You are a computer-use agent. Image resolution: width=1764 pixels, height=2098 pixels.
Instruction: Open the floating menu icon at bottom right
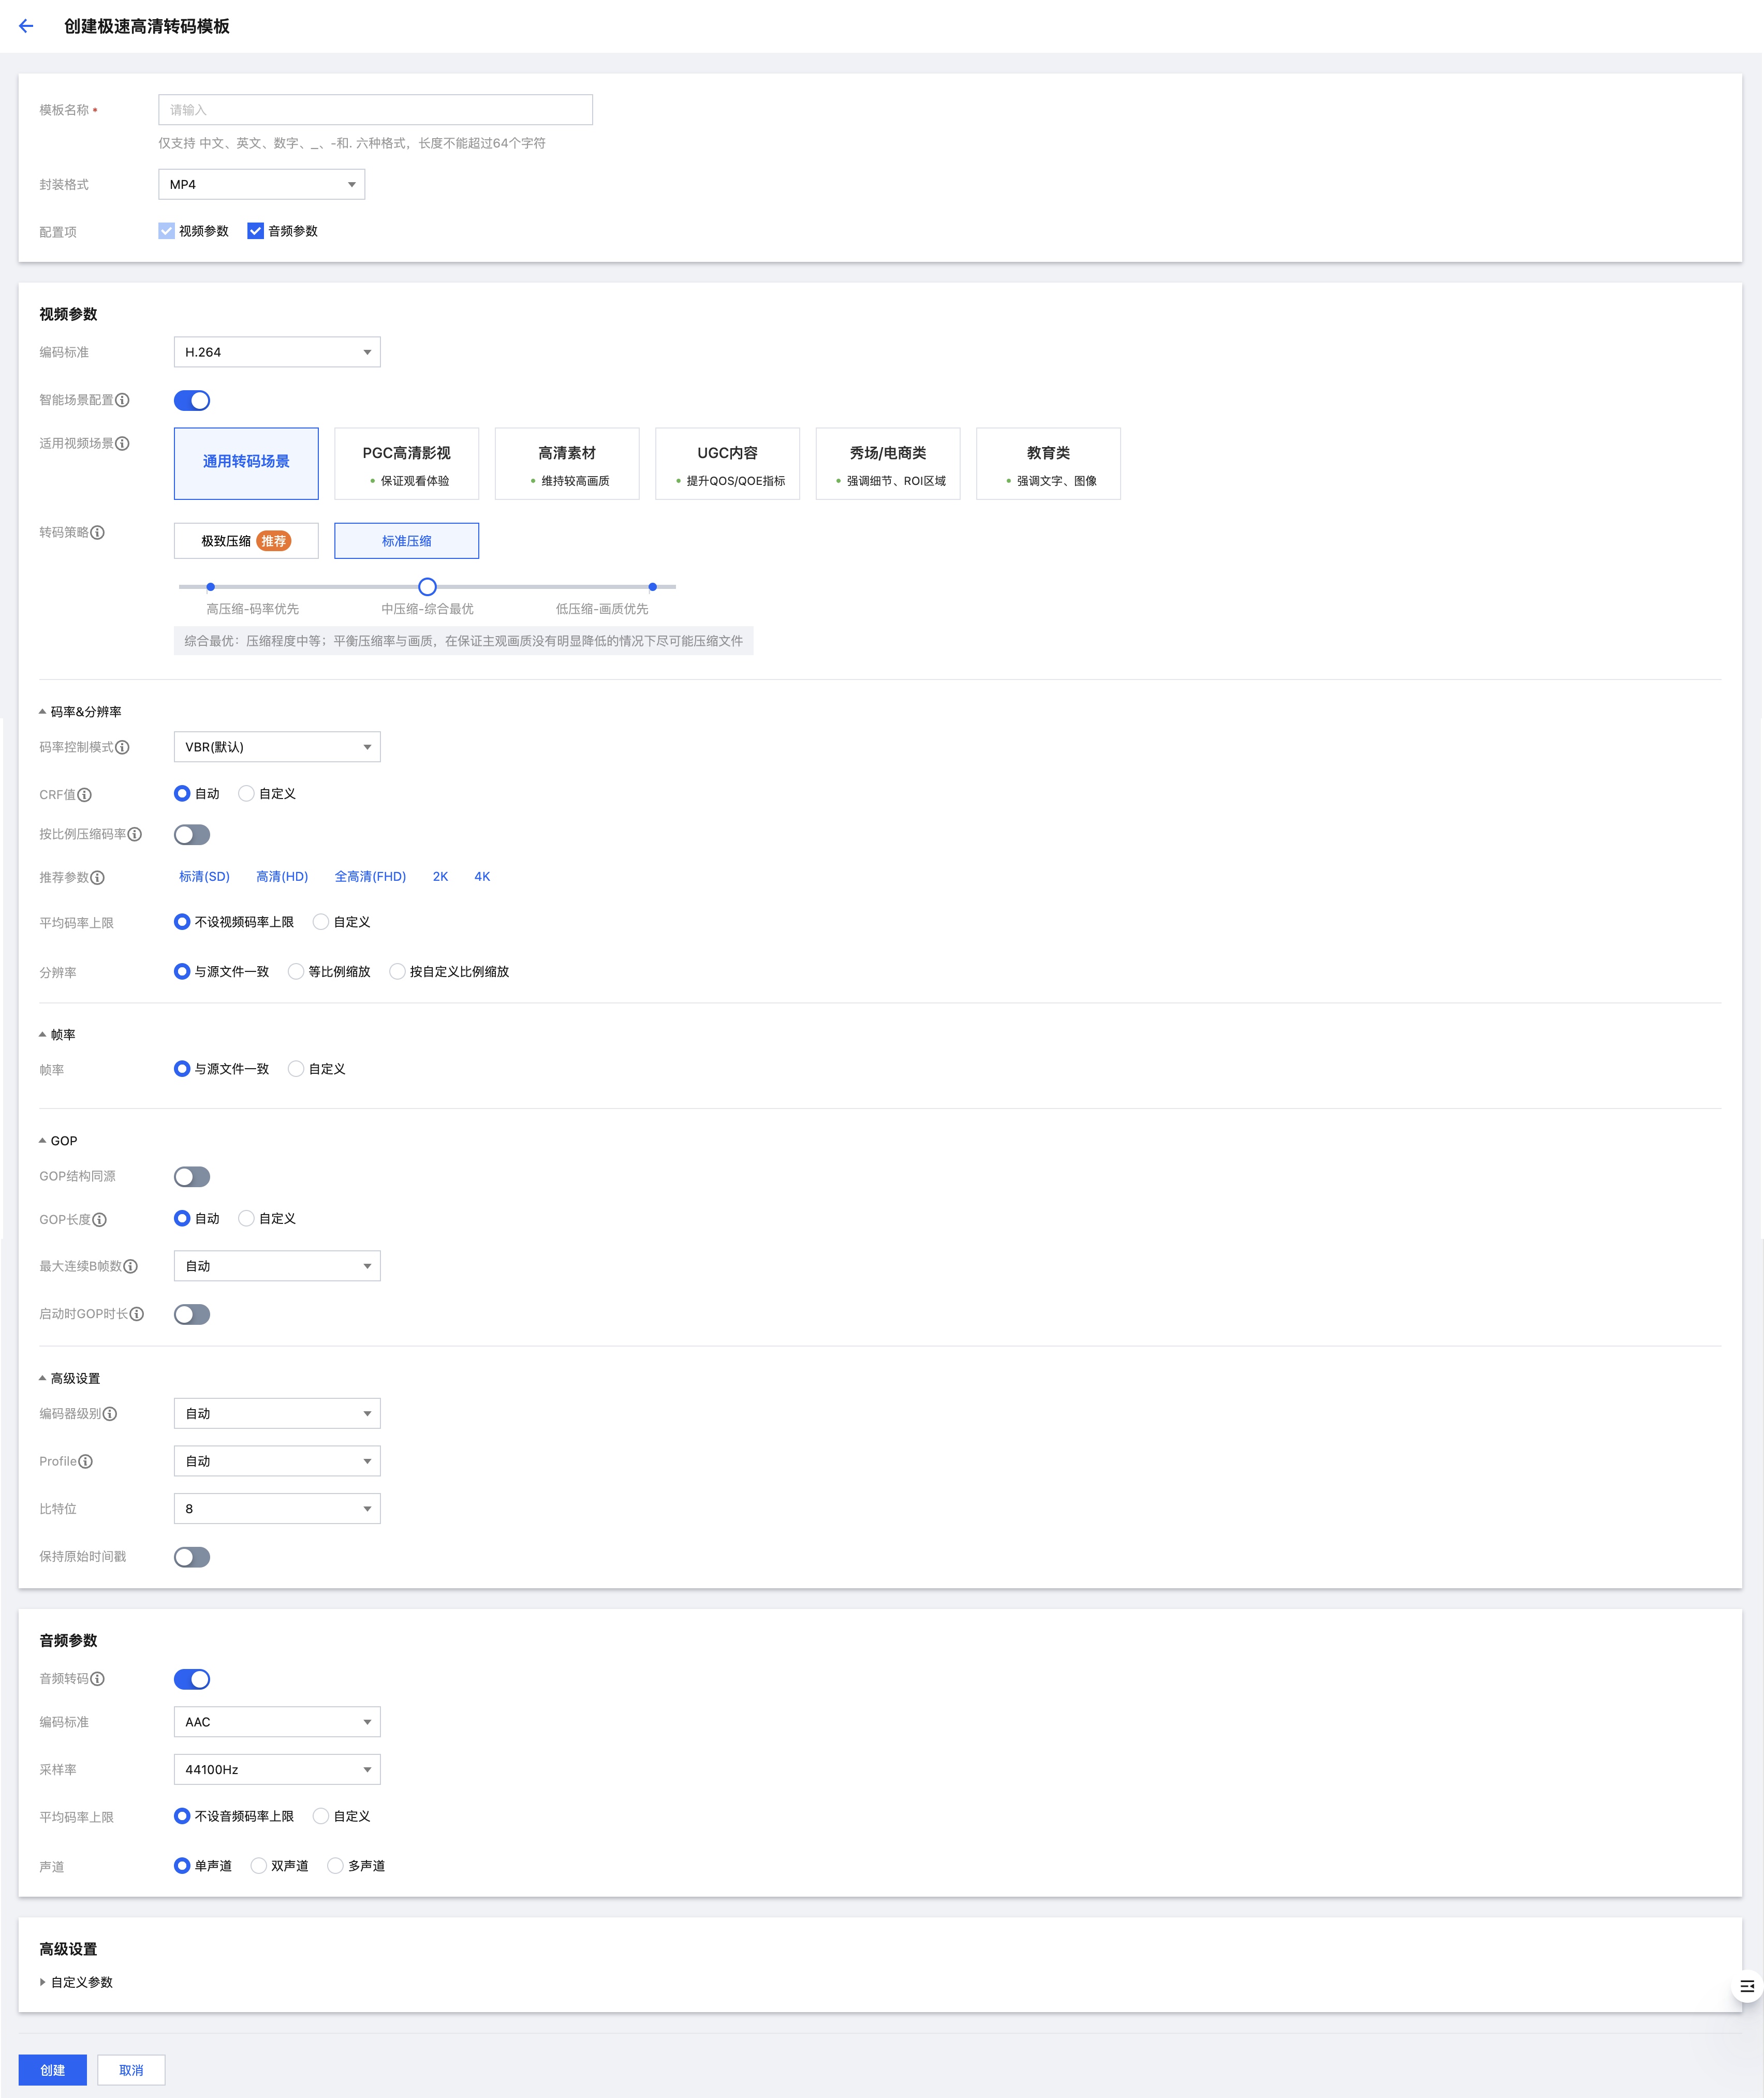[1746, 1986]
